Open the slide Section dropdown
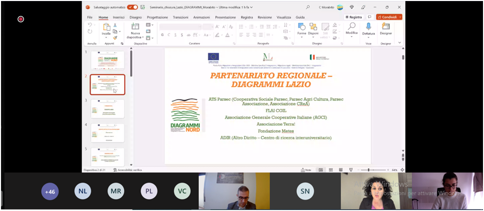The height and width of the screenshot is (211, 484). (x=149, y=38)
